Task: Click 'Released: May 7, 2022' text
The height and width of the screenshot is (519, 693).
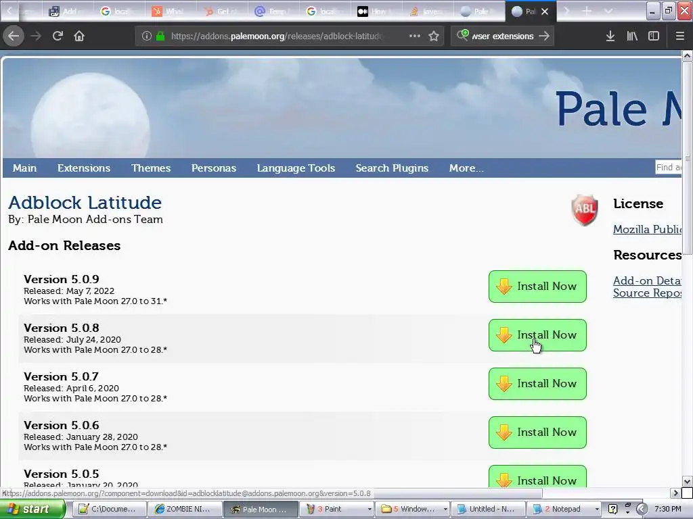Action: 69,291
